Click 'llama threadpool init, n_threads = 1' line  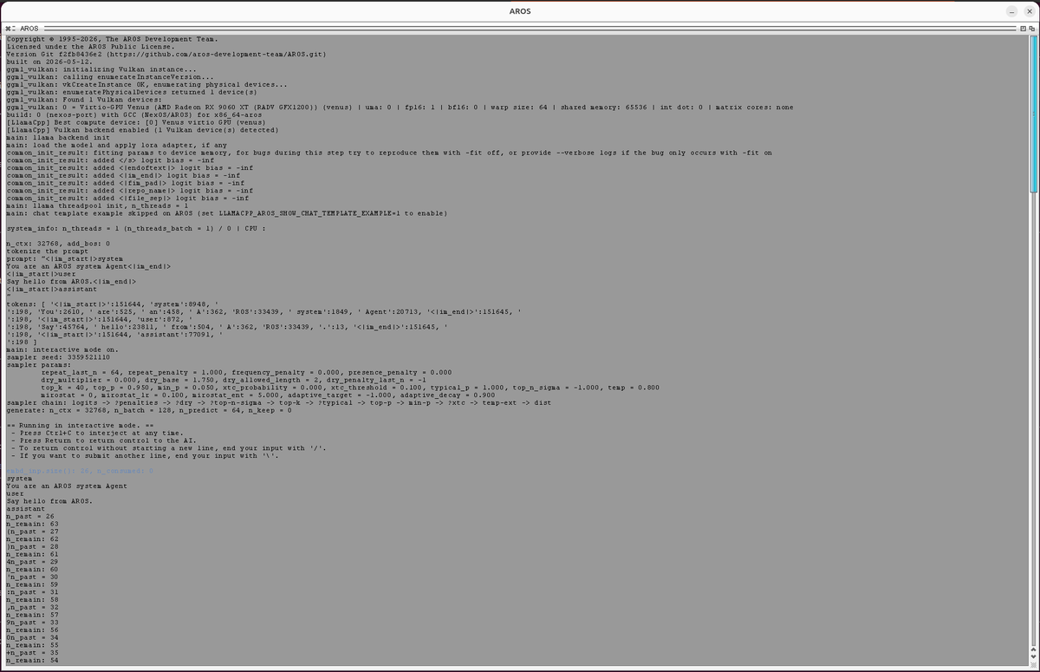point(97,205)
